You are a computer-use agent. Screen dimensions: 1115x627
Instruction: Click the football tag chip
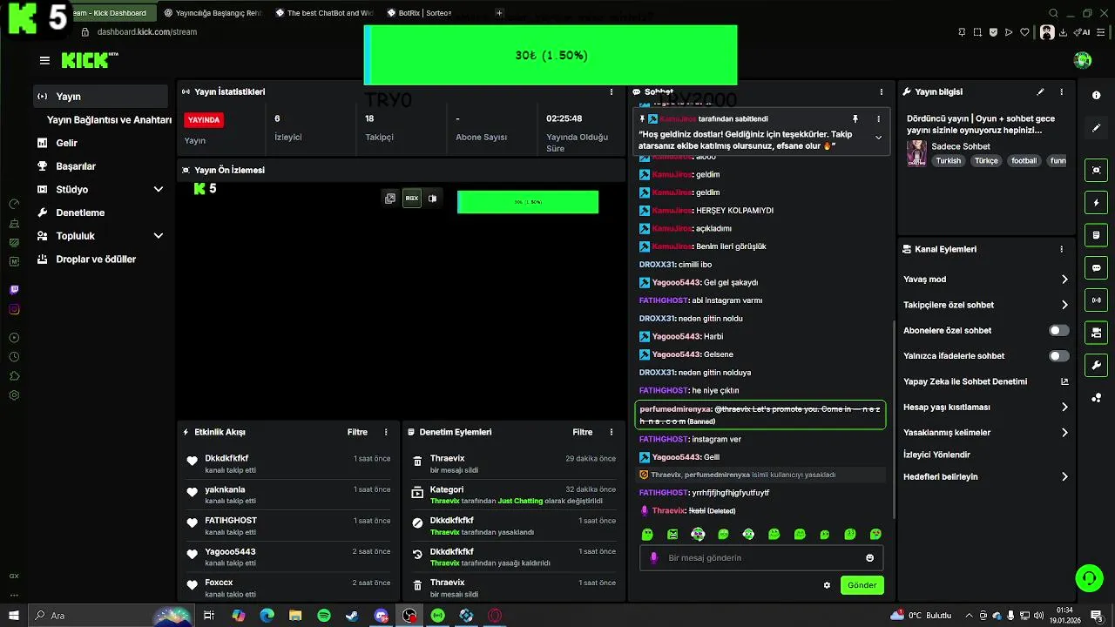1024,160
